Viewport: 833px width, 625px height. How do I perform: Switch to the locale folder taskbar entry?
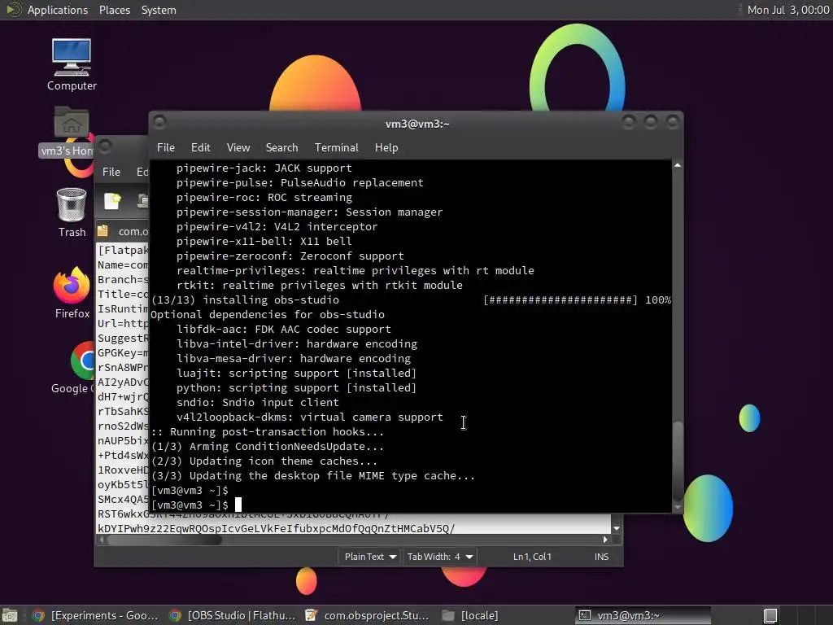click(470, 615)
